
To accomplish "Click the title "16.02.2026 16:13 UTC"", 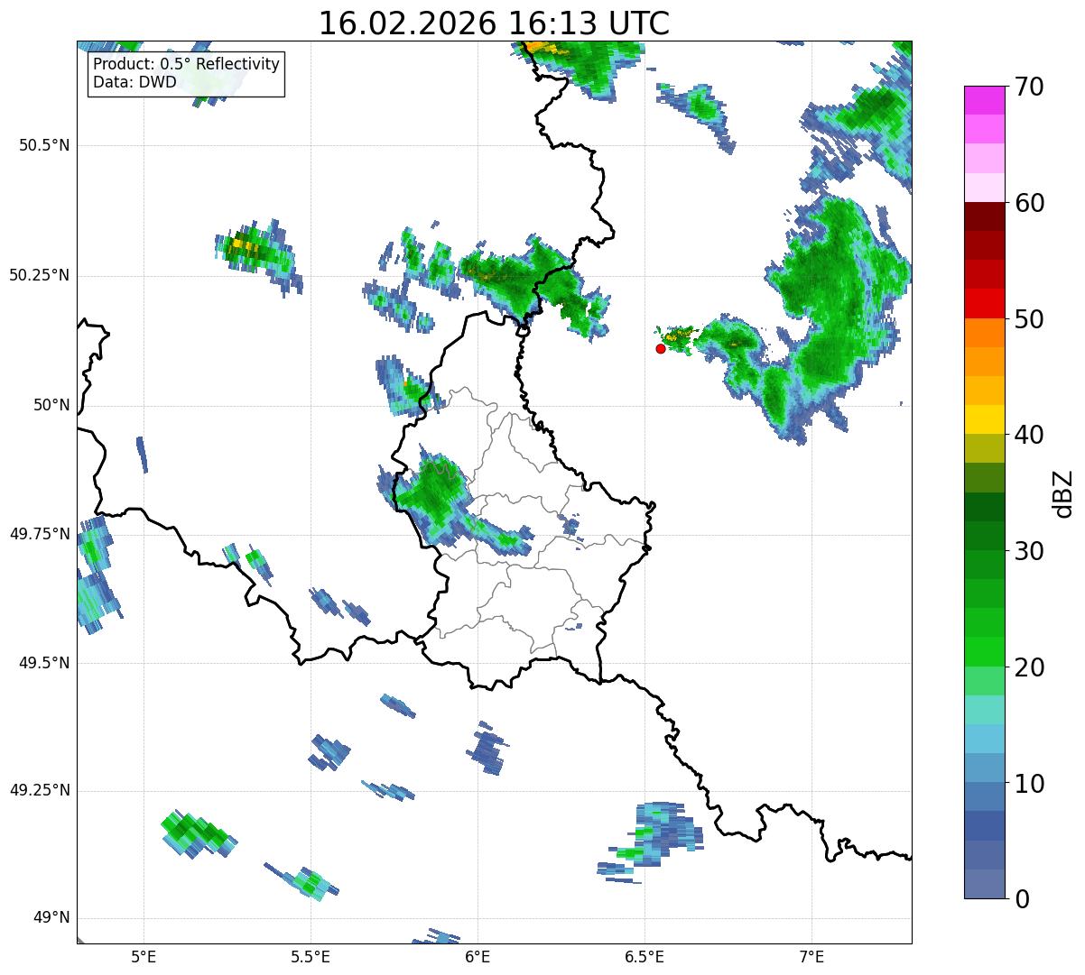I will coord(494,23).
